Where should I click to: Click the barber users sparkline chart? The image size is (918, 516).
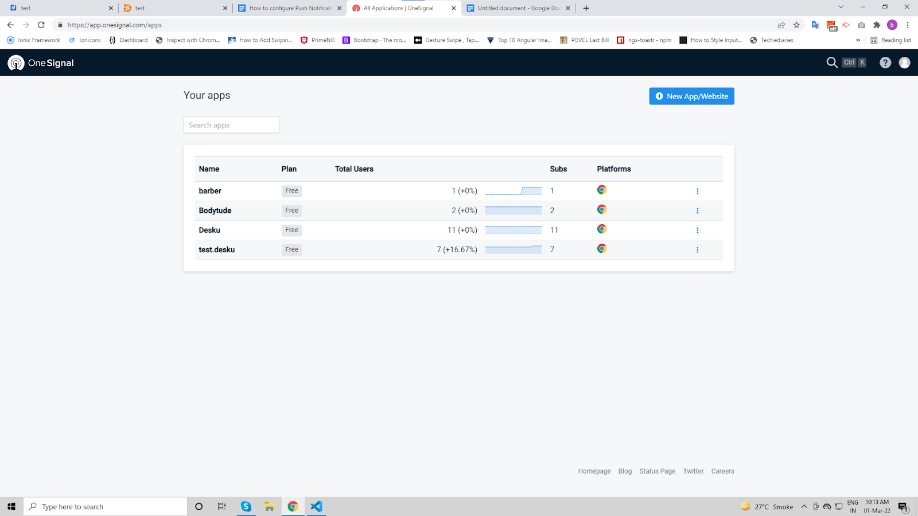pyautogui.click(x=513, y=191)
